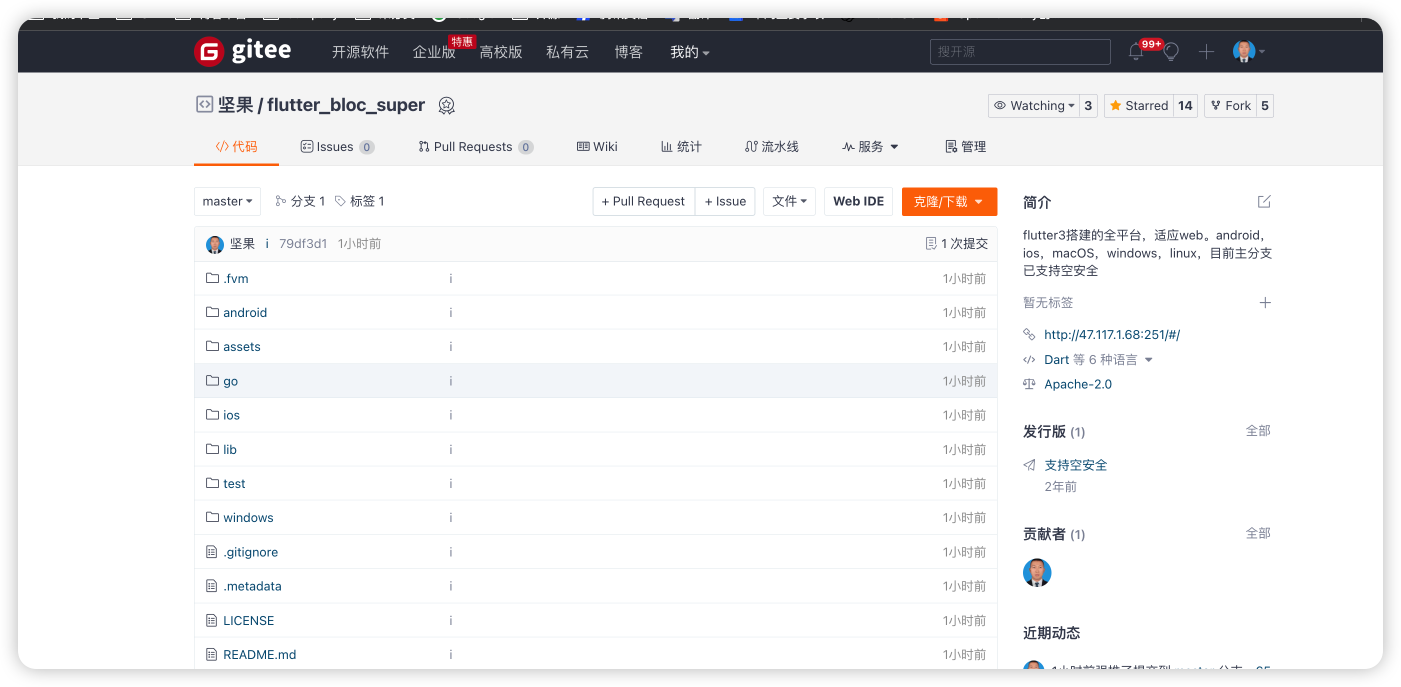Click the lightbulb tips icon

1171,52
